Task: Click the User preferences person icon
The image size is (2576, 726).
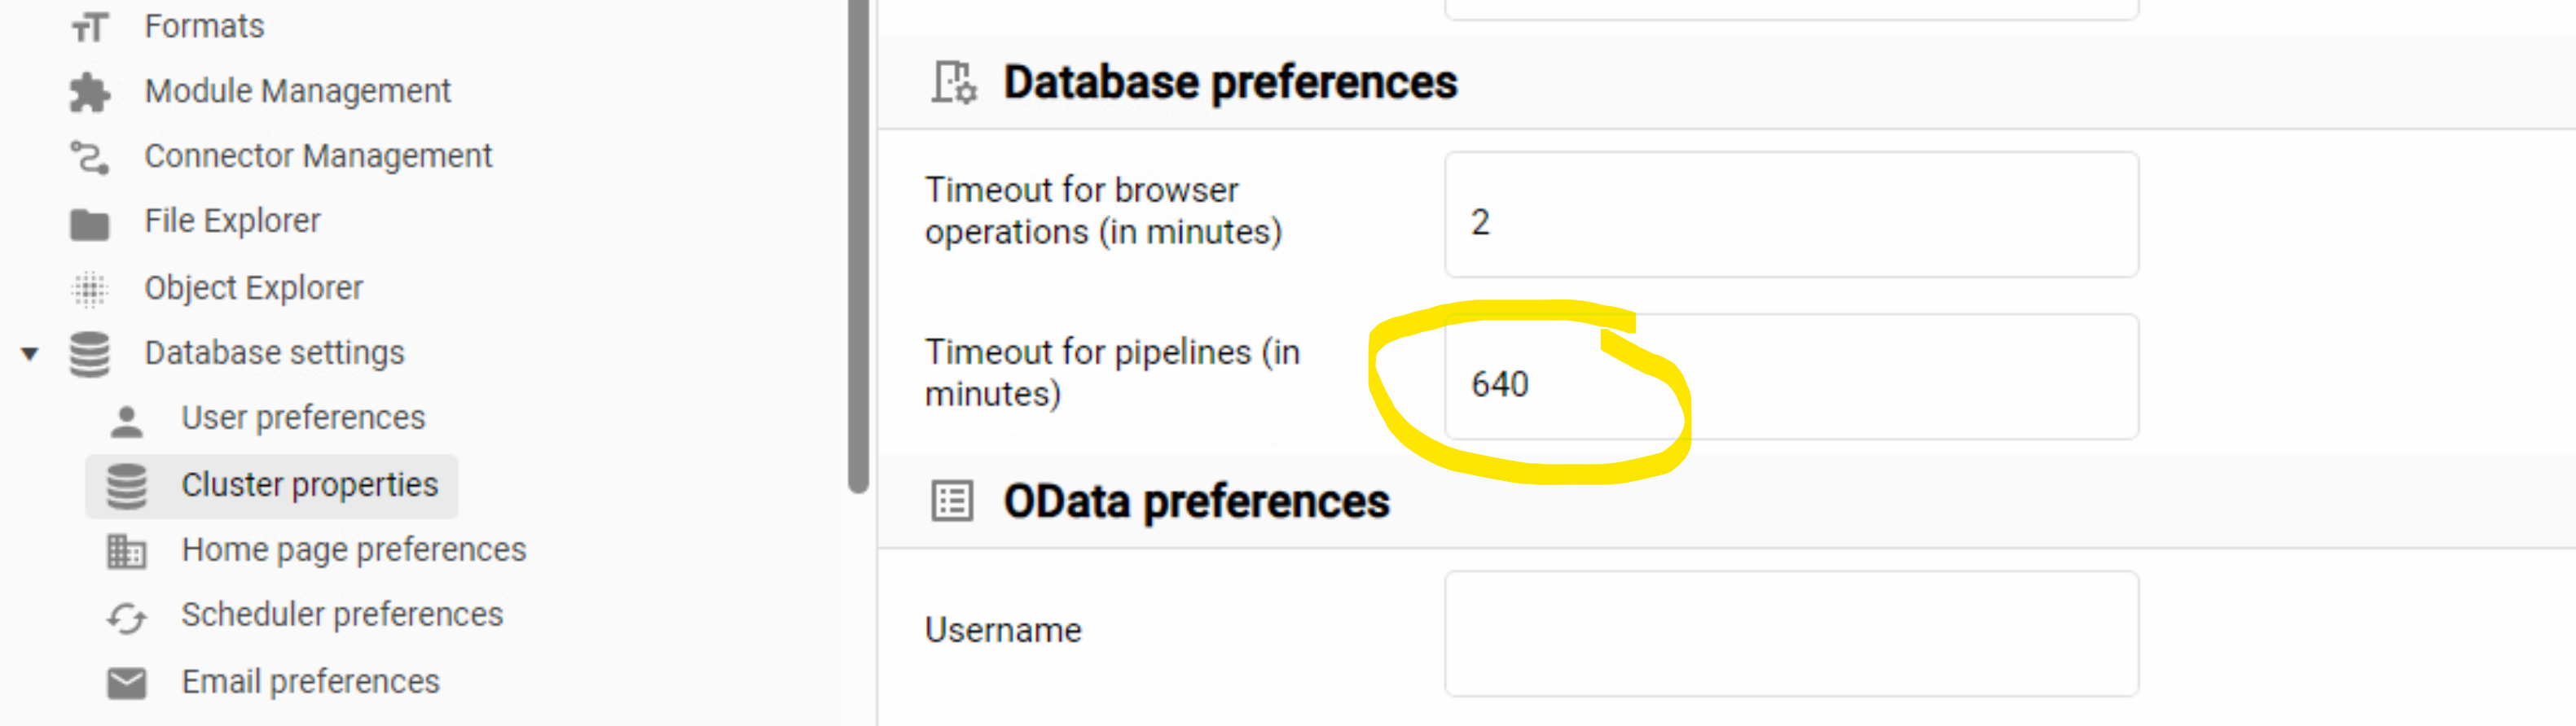Action: [x=126, y=419]
